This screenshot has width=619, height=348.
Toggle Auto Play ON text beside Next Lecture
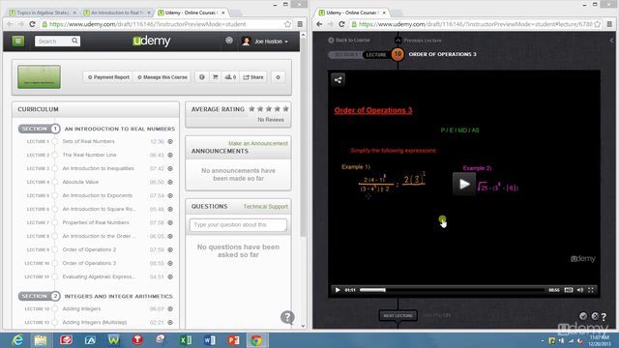click(436, 315)
